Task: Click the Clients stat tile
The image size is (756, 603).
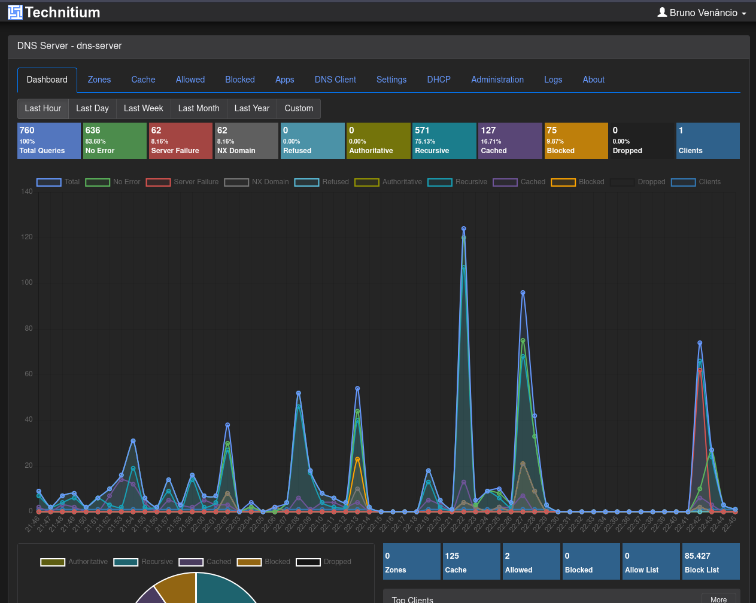Action: [708, 141]
